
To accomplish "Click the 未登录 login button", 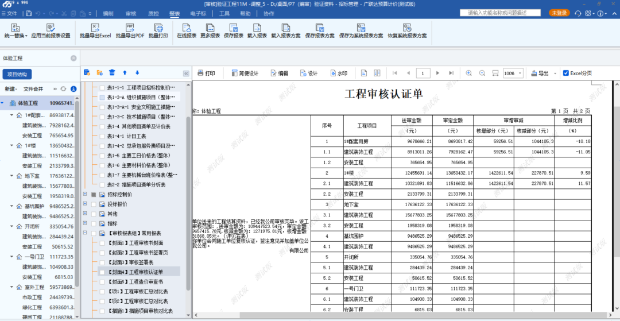I will [559, 13].
